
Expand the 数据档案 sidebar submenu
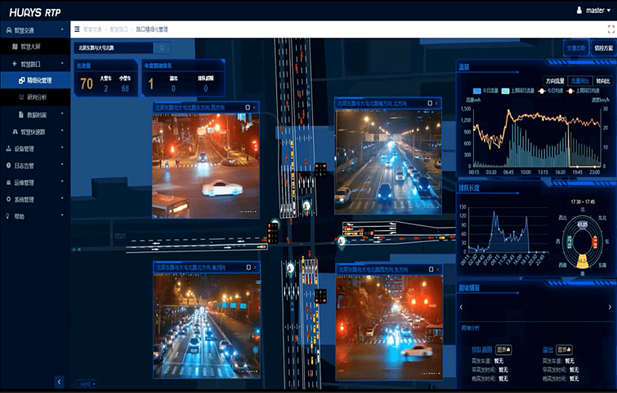pos(38,115)
